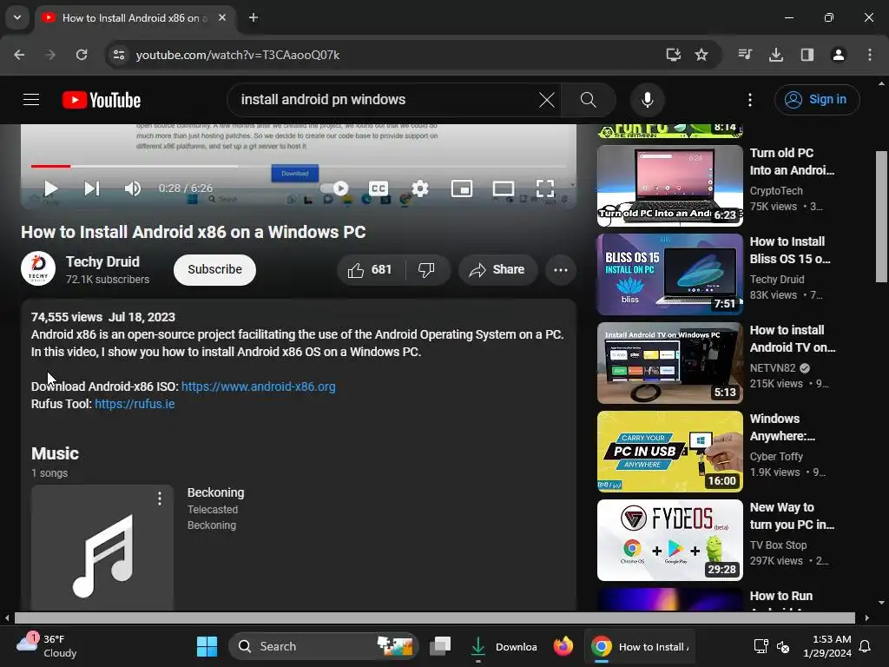The image size is (889, 667).
Task: Open YouTube settings three-dot menu
Action: point(749,100)
